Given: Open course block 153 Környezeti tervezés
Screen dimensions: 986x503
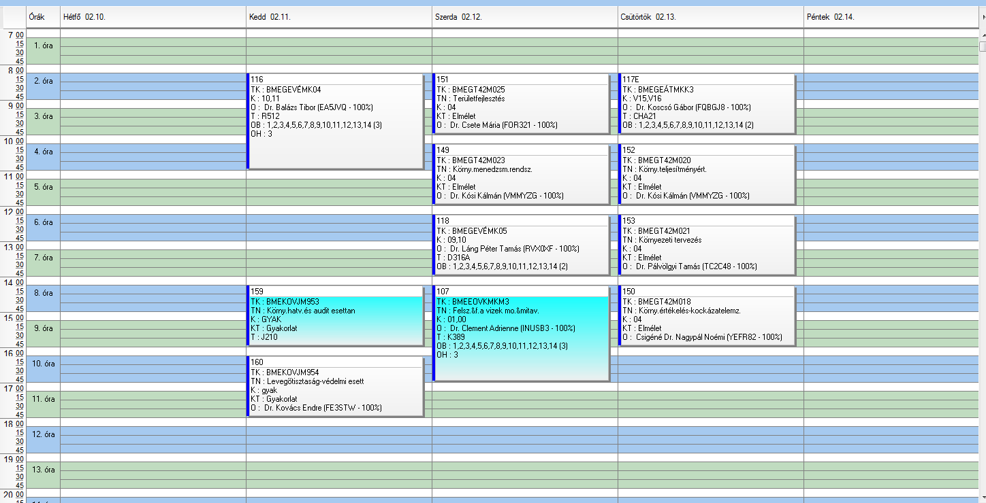Looking at the screenshot, I should point(707,245).
